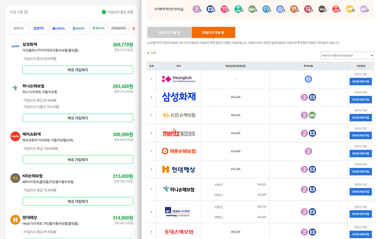Image resolution: width=377 pixels, height=239 pixels.
Task: Switch to the 마일리지 적용 전 tab
Action: (169, 33)
